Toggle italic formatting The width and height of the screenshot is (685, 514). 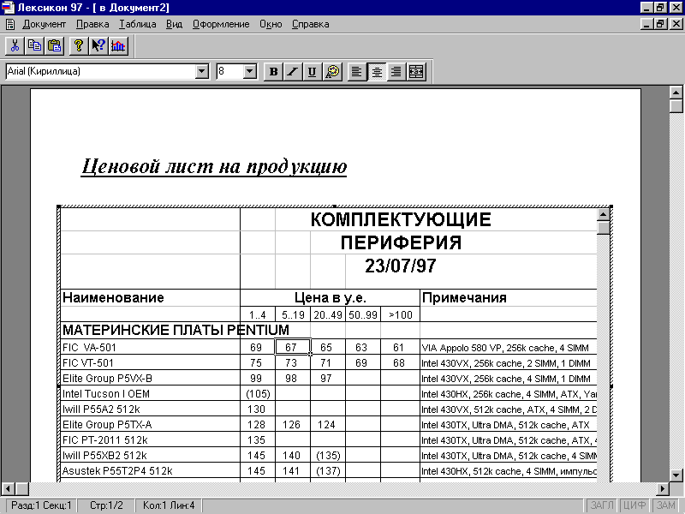(x=293, y=71)
